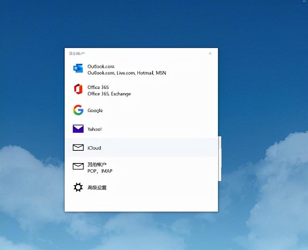Select the "其他帐户" label

[97, 165]
